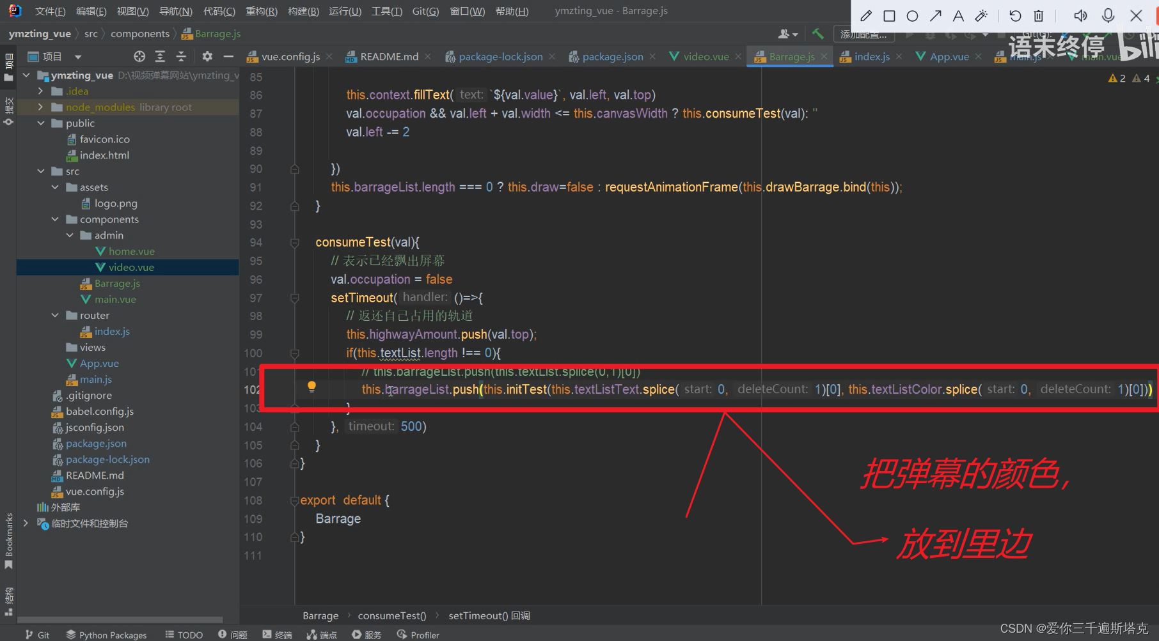This screenshot has width=1159, height=641.
Task: Expand 临时文件和控制台 node
Action: click(26, 523)
